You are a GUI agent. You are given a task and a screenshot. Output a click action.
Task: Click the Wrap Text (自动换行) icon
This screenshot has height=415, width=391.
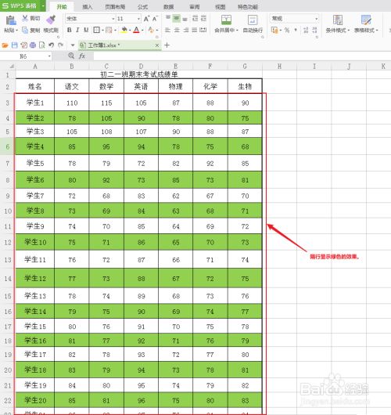pos(253,20)
